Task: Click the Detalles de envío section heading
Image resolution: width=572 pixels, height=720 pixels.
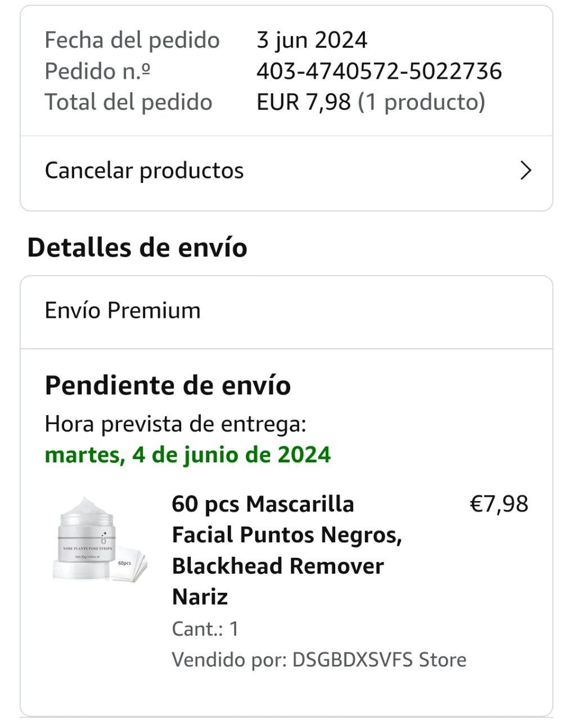Action: point(137,247)
